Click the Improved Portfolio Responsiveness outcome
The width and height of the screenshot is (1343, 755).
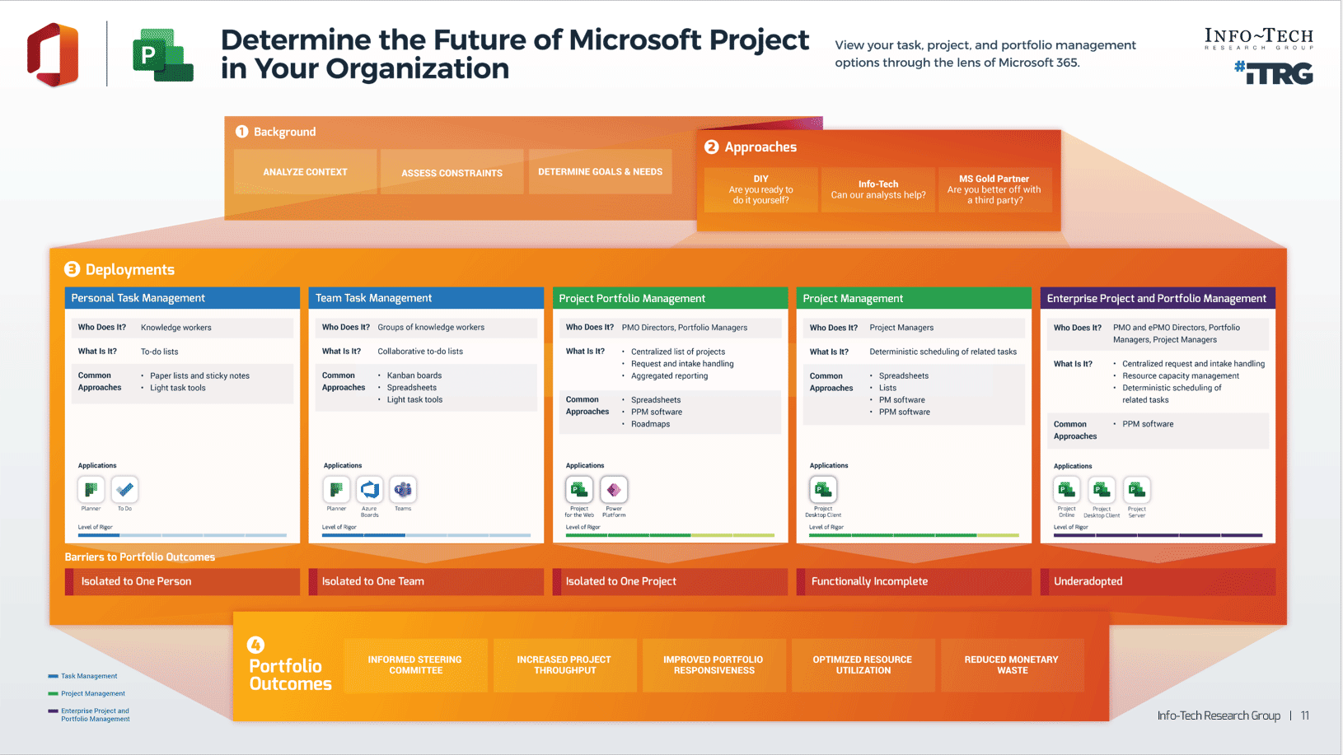[x=714, y=665]
